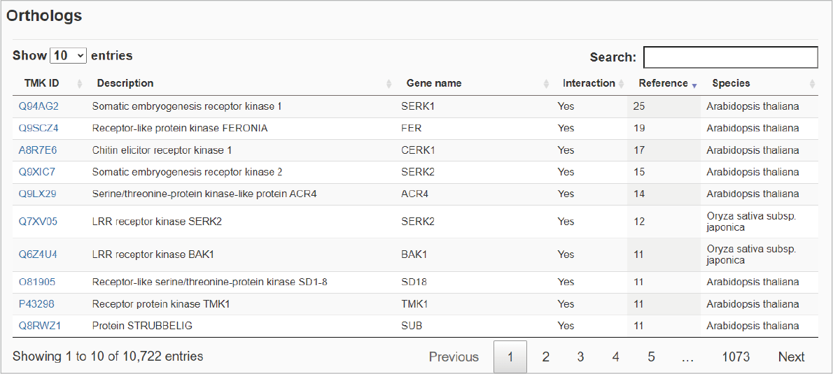Screen dimensions: 833x374
Task: Click Gene name column sort icon
Action: click(x=546, y=84)
